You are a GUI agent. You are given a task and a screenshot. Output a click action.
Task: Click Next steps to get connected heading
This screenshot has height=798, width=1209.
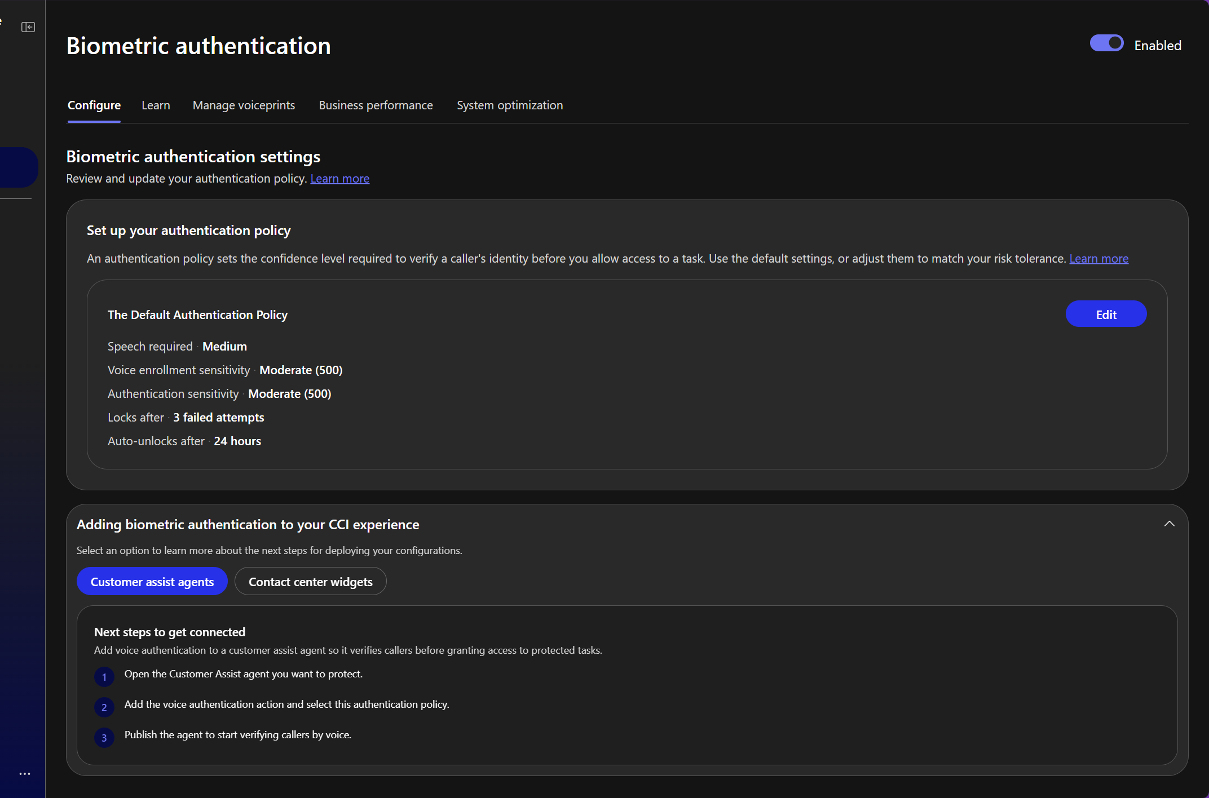(x=170, y=632)
